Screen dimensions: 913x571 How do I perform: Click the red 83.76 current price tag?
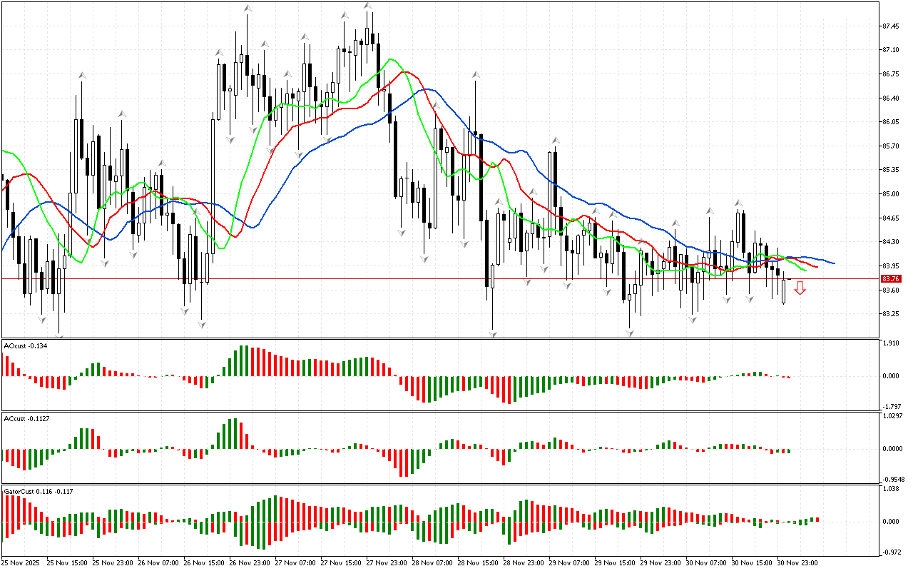pos(890,278)
